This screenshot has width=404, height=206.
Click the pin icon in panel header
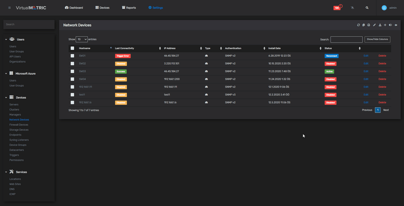[x=396, y=25]
